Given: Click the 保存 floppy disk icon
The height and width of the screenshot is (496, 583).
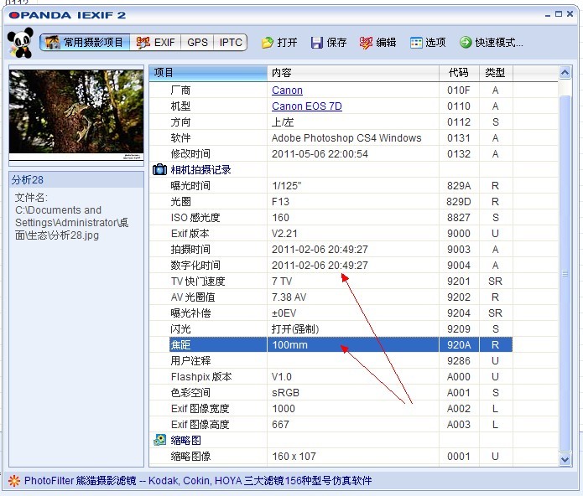Looking at the screenshot, I should [317, 43].
